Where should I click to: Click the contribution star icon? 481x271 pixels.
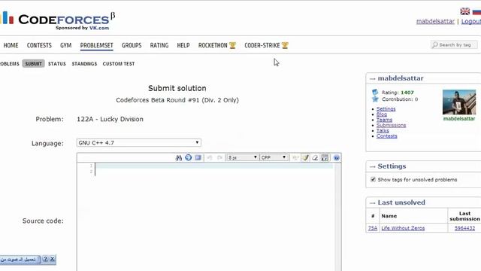point(375,99)
